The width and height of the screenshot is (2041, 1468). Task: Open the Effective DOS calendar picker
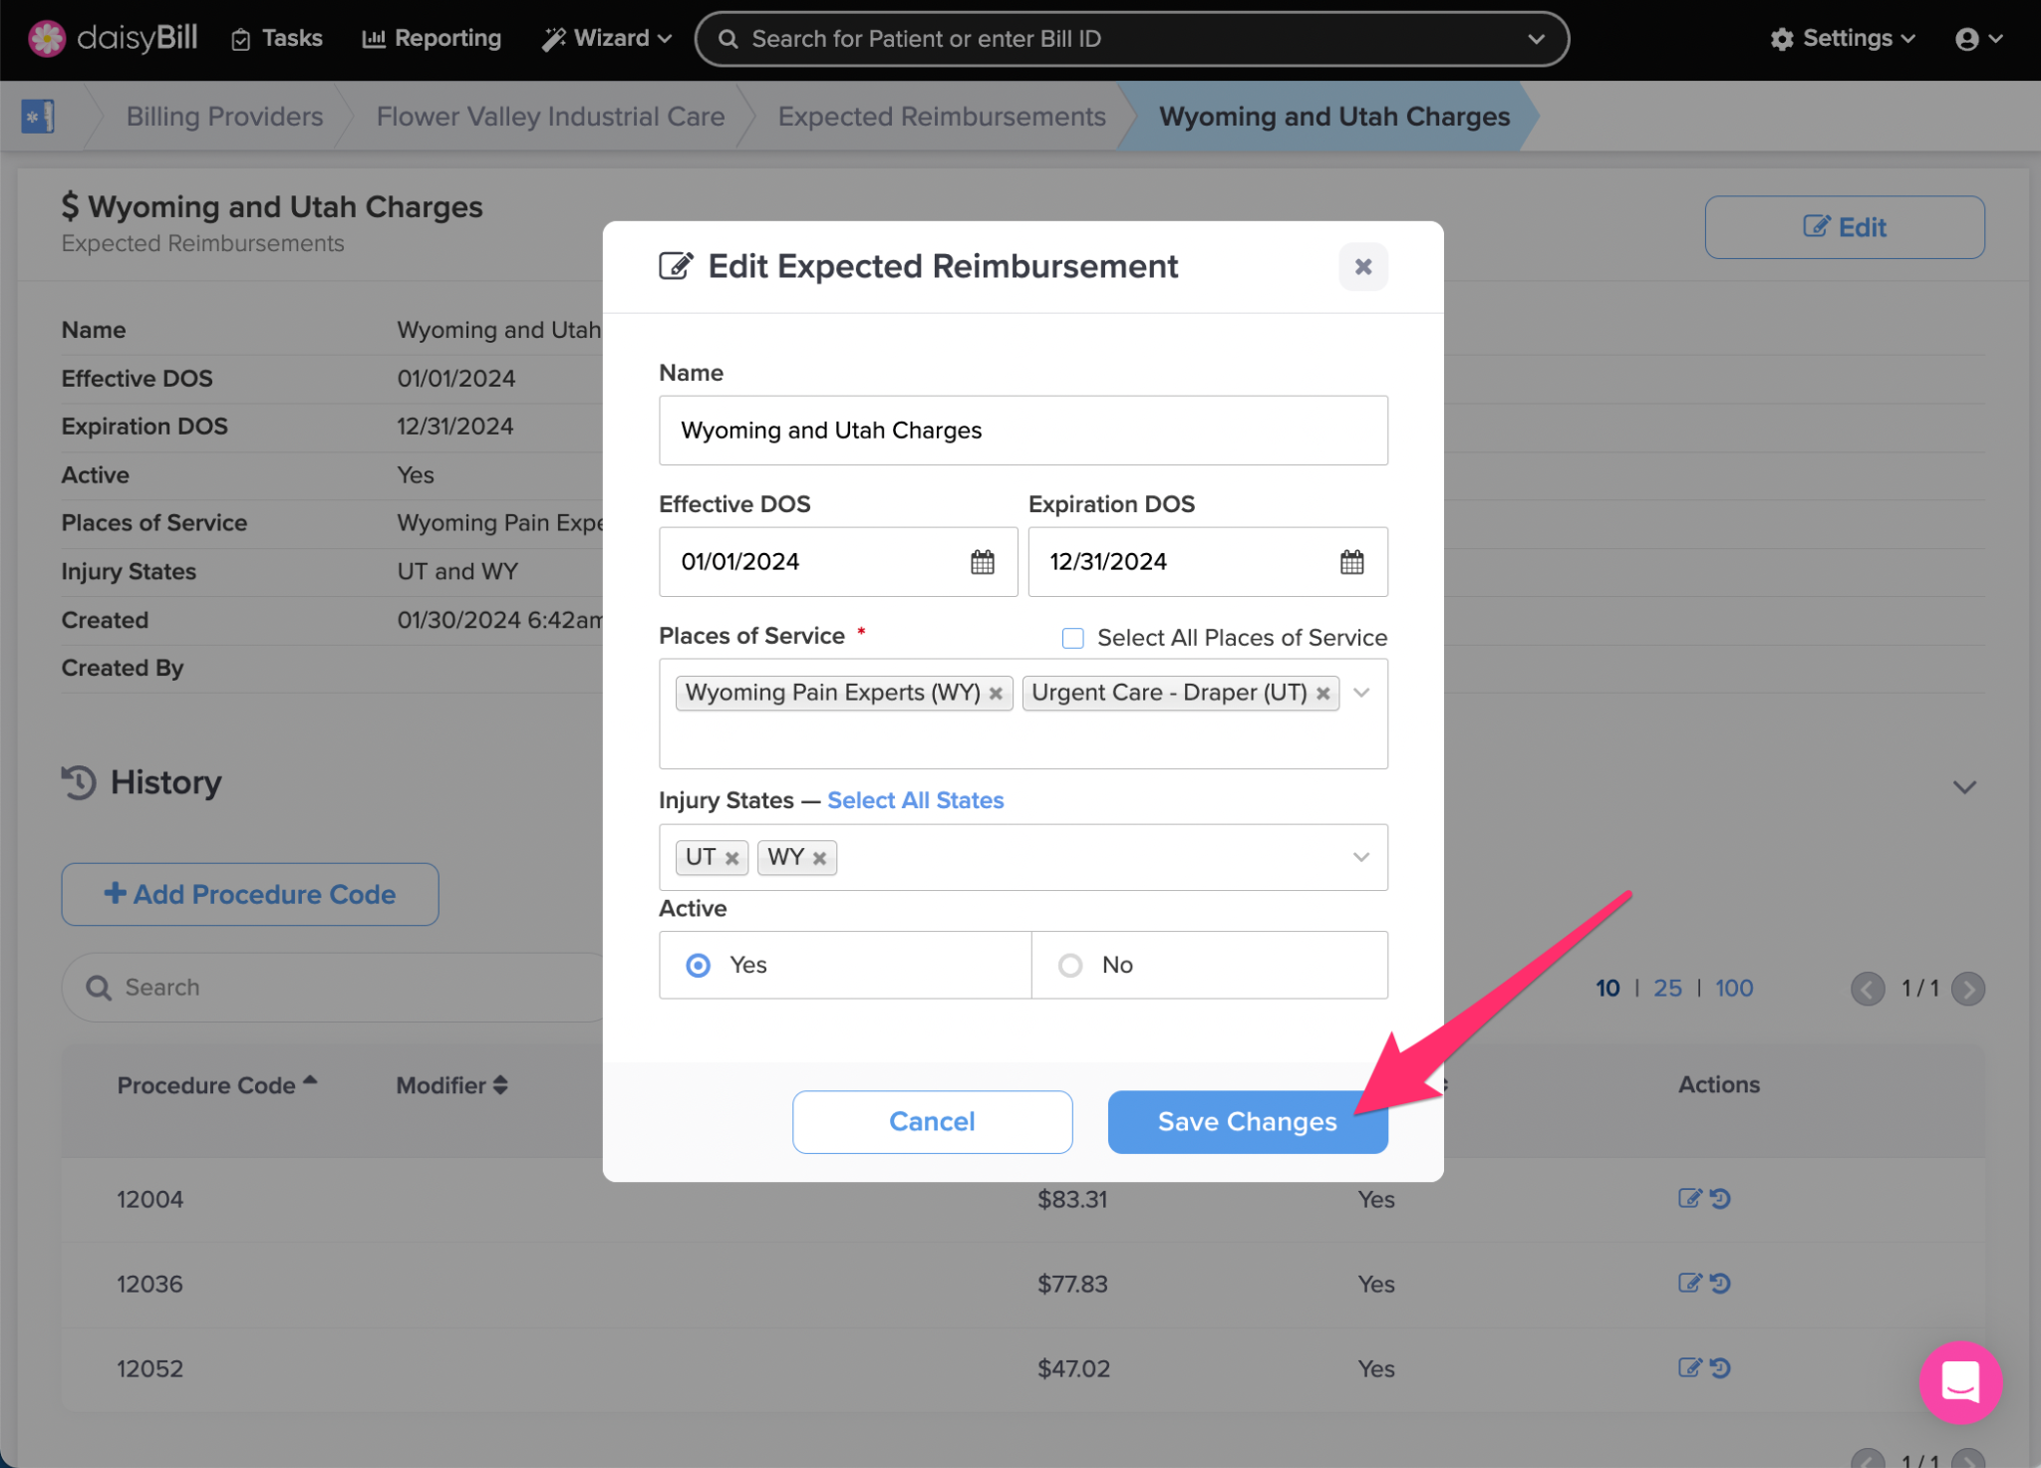tap(982, 562)
